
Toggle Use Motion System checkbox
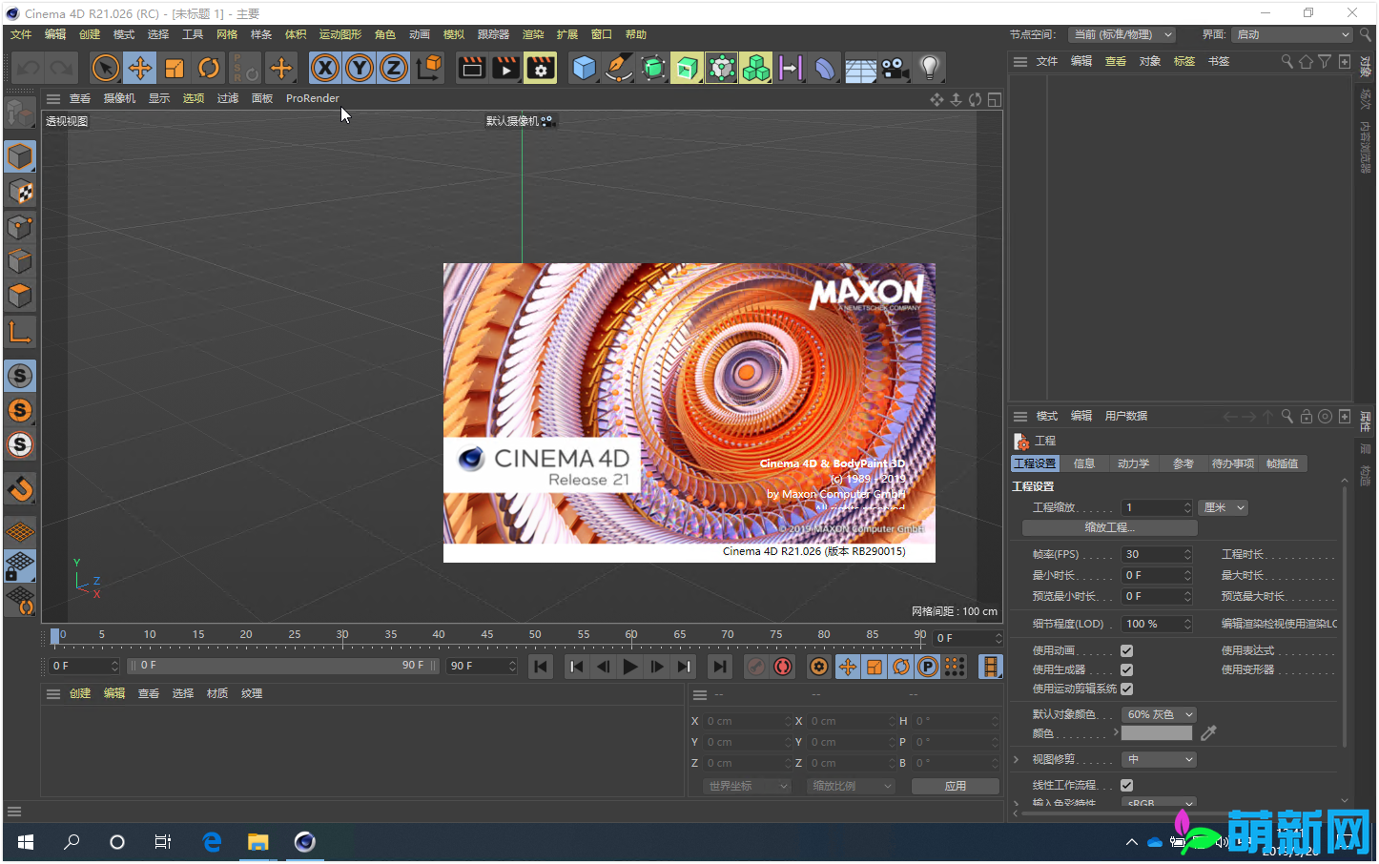[1126, 689]
